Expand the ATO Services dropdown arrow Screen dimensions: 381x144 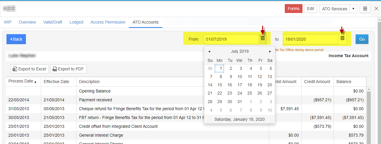[353, 9]
